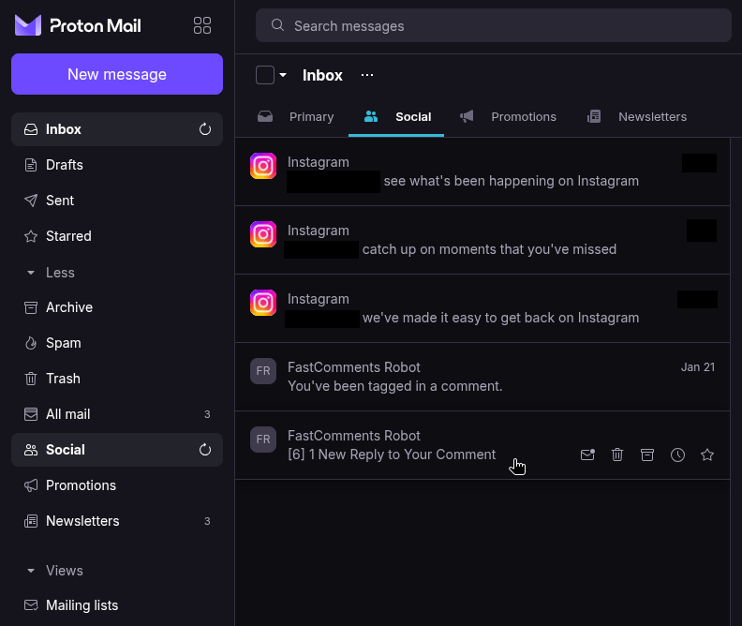Screen dimensions: 742x626
Task: Click FR avatar of tagged comment email
Action: [x=263, y=371]
